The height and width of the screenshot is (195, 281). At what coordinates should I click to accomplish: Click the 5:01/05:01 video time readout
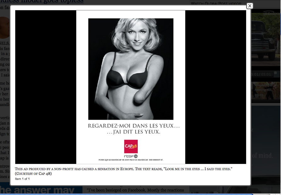point(261,74)
